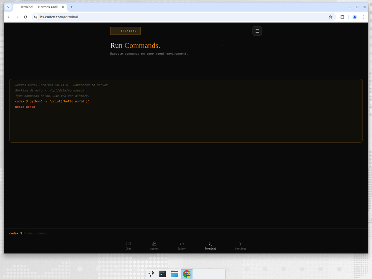The height and width of the screenshot is (279, 372).
Task: Click the browser back arrow
Action: [9, 17]
